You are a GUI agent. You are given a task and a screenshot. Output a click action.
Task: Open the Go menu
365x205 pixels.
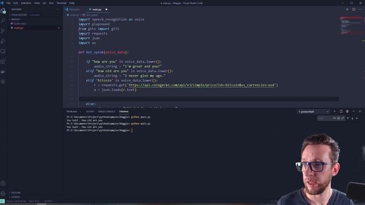pyautogui.click(x=44, y=3)
